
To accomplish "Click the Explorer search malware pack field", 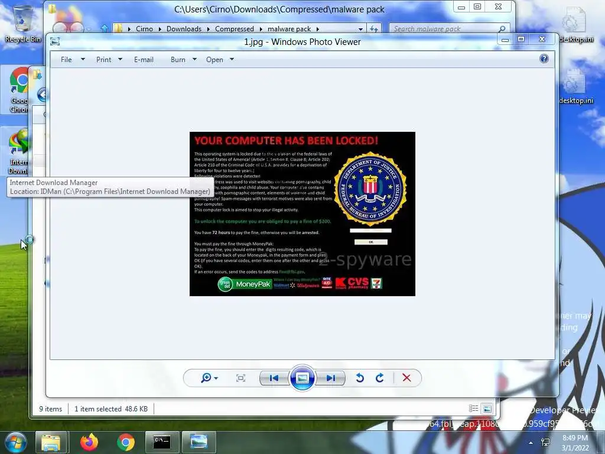I will point(444,28).
